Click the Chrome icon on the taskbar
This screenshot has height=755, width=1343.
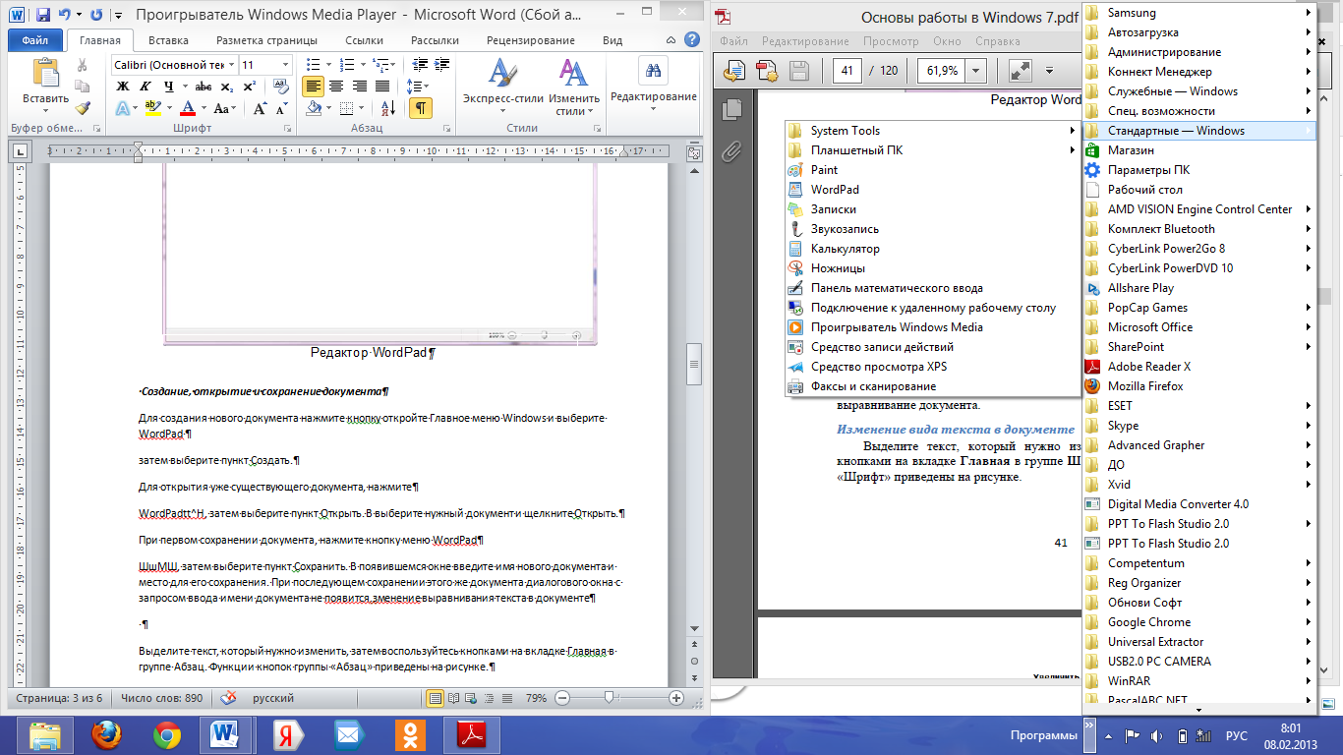166,734
